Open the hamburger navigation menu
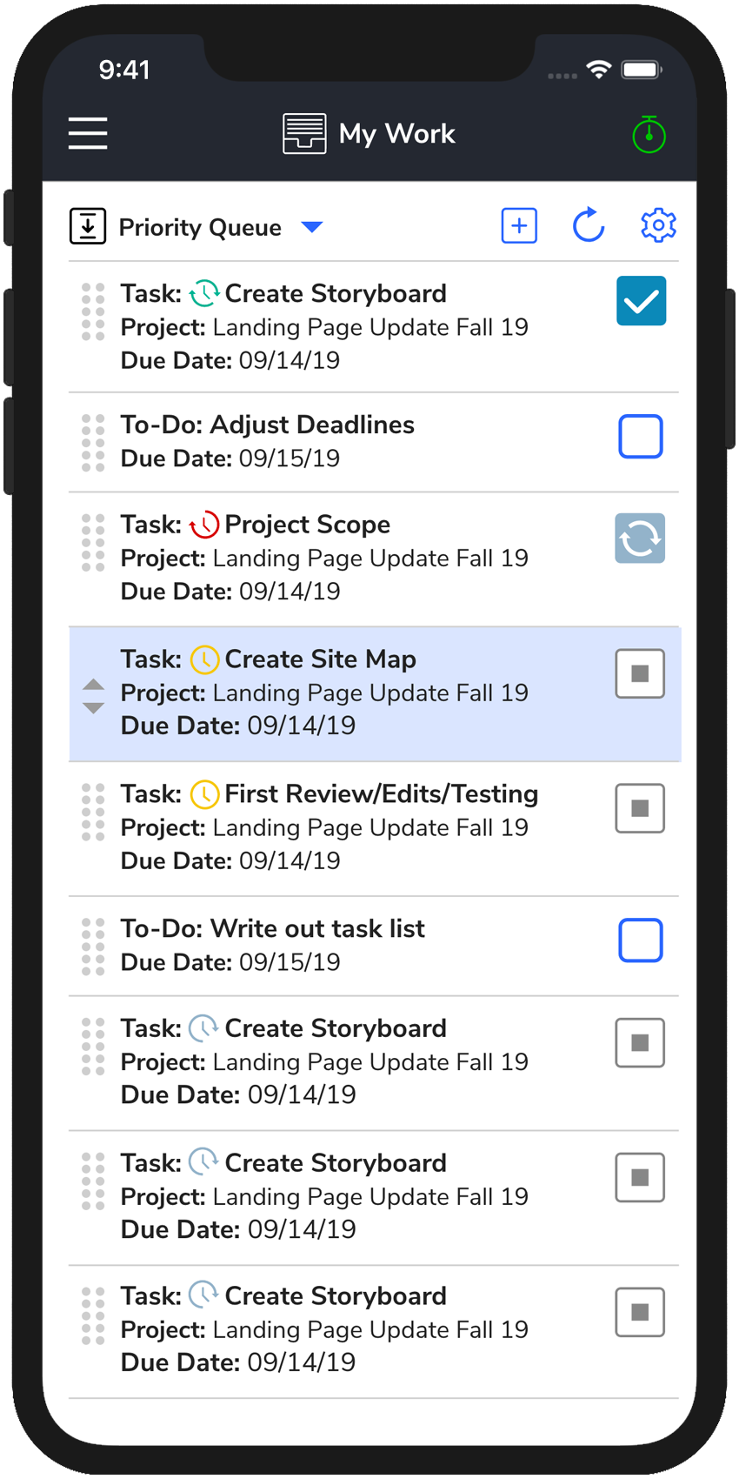739x1479 pixels. coord(88,134)
